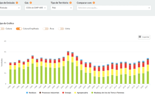Click the Comparar com label

point(84,3)
